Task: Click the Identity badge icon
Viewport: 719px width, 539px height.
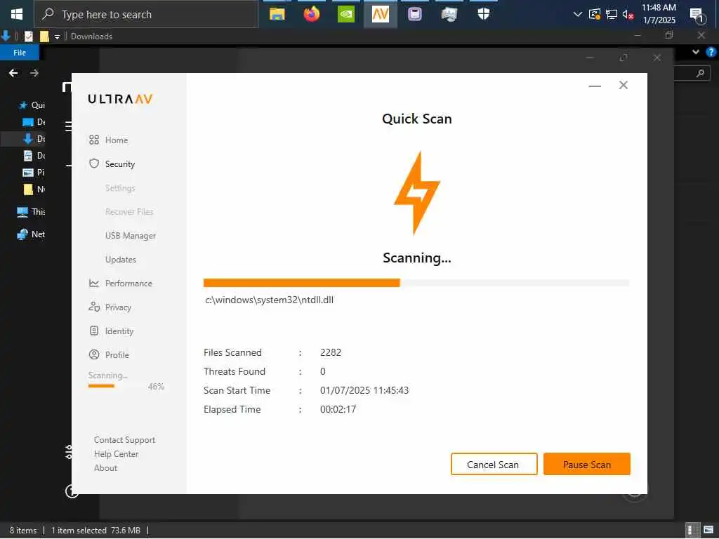Action: 94,331
